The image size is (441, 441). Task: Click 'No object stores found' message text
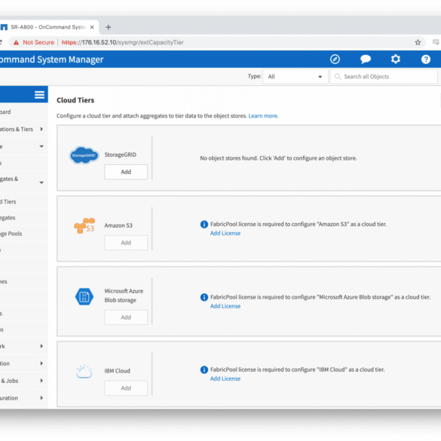278,158
